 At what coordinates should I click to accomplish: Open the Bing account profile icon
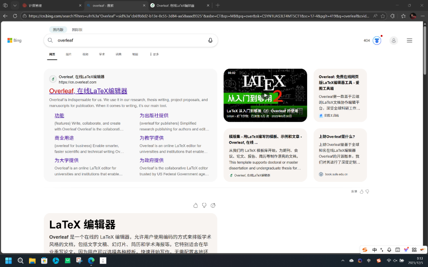click(393, 40)
